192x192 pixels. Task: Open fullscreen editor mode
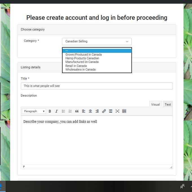[x=118, y=111]
